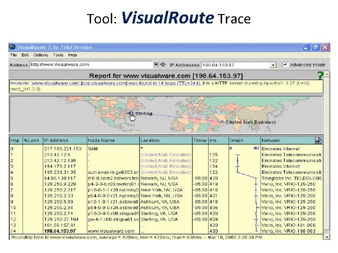Click the Roundtrip time status line
This screenshot has width=338, height=253.
click(x=137, y=237)
